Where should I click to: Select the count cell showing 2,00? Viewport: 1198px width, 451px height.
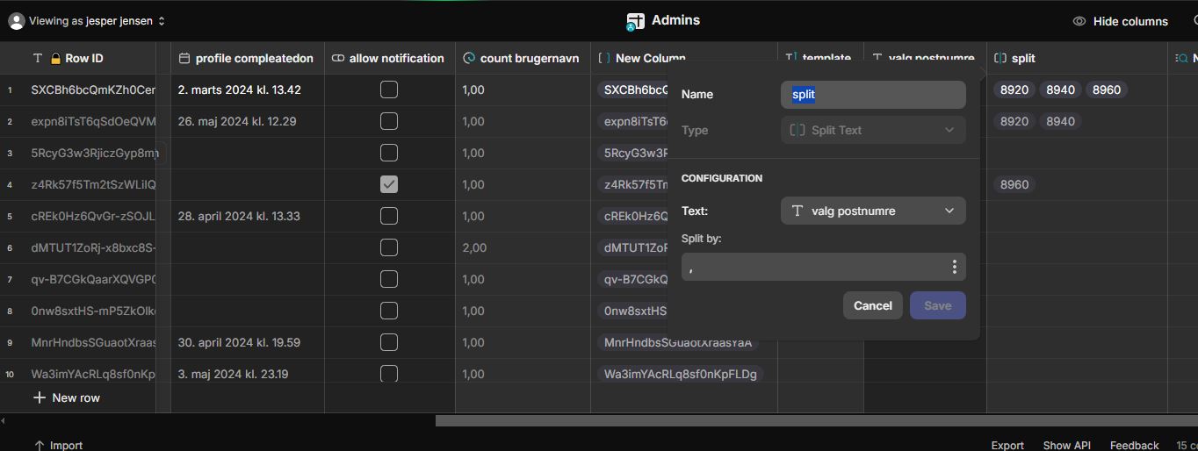[x=523, y=247]
